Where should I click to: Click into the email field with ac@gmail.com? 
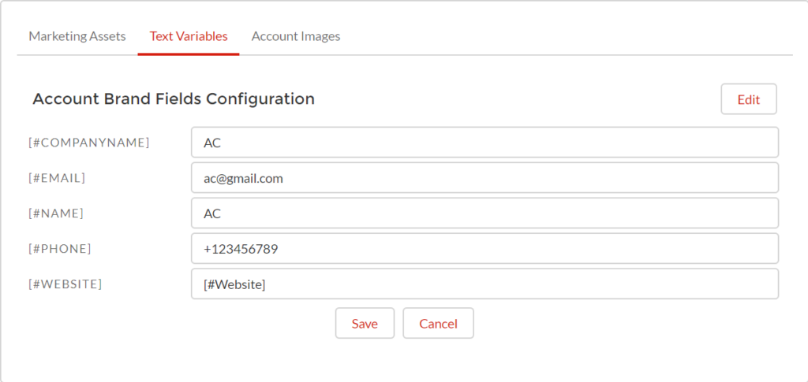pos(484,178)
